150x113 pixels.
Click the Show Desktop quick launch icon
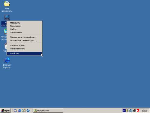pyautogui.click(x=15, y=111)
